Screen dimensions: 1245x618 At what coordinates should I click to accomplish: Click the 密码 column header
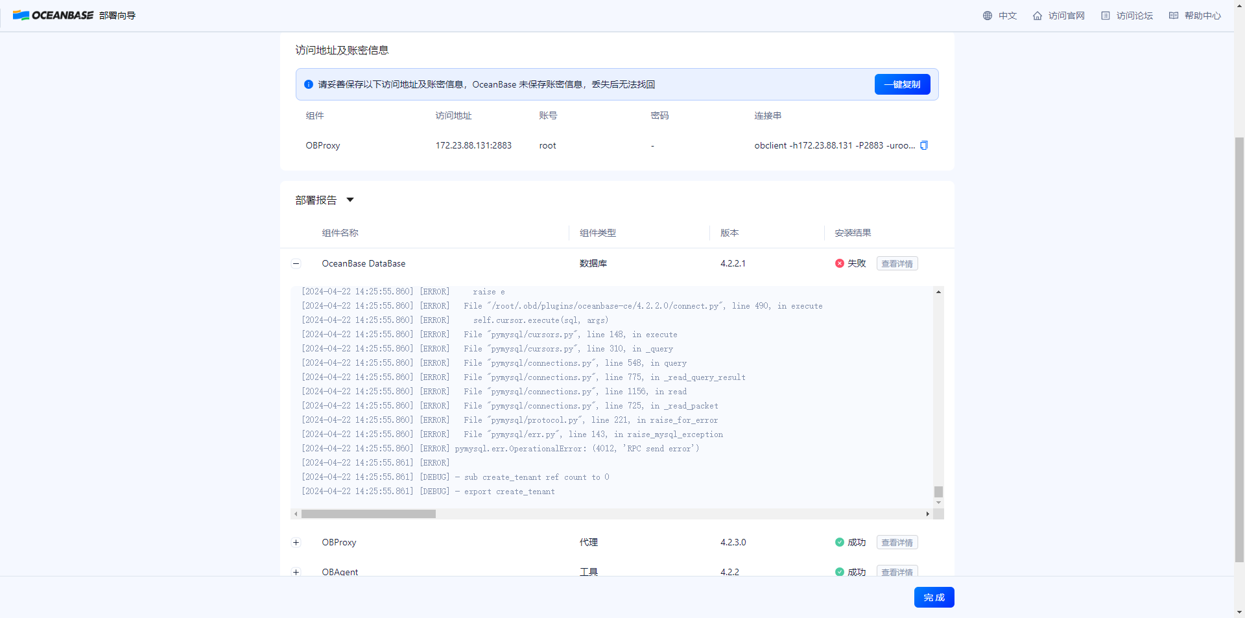coord(659,115)
